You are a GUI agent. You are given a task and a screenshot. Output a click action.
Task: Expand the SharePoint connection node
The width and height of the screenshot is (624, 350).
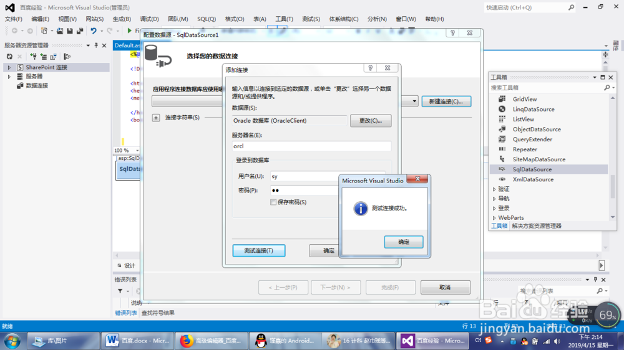click(x=9, y=67)
